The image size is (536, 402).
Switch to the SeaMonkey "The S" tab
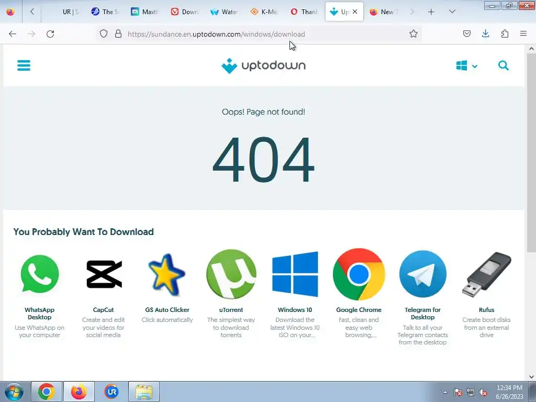click(x=105, y=12)
